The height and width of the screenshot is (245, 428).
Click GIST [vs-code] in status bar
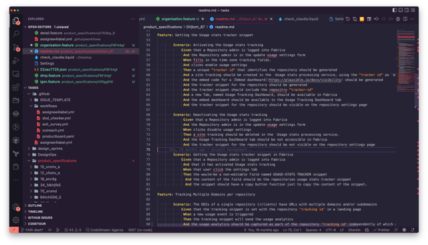140,230
